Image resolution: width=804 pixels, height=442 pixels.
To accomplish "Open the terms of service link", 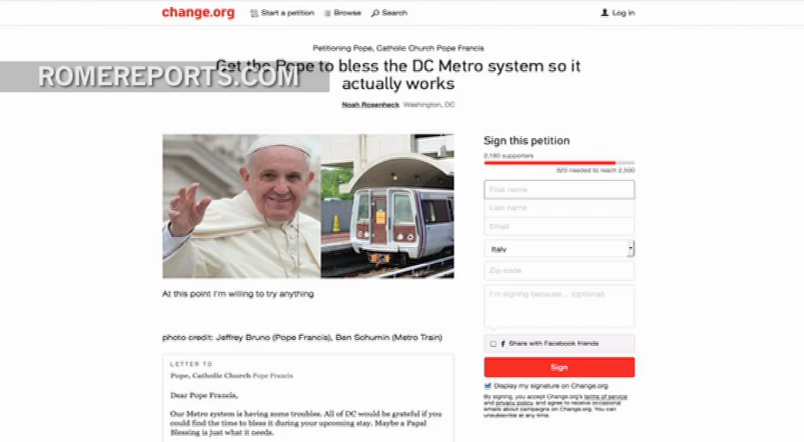I will 605,397.
